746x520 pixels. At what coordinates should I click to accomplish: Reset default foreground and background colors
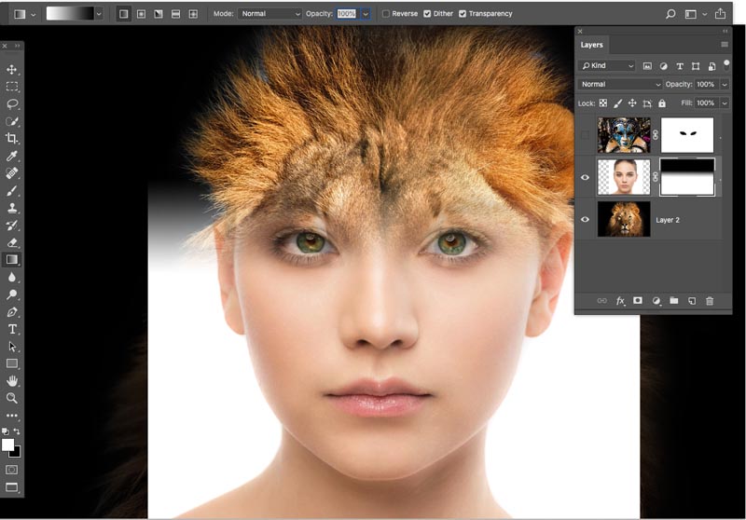coord(6,431)
